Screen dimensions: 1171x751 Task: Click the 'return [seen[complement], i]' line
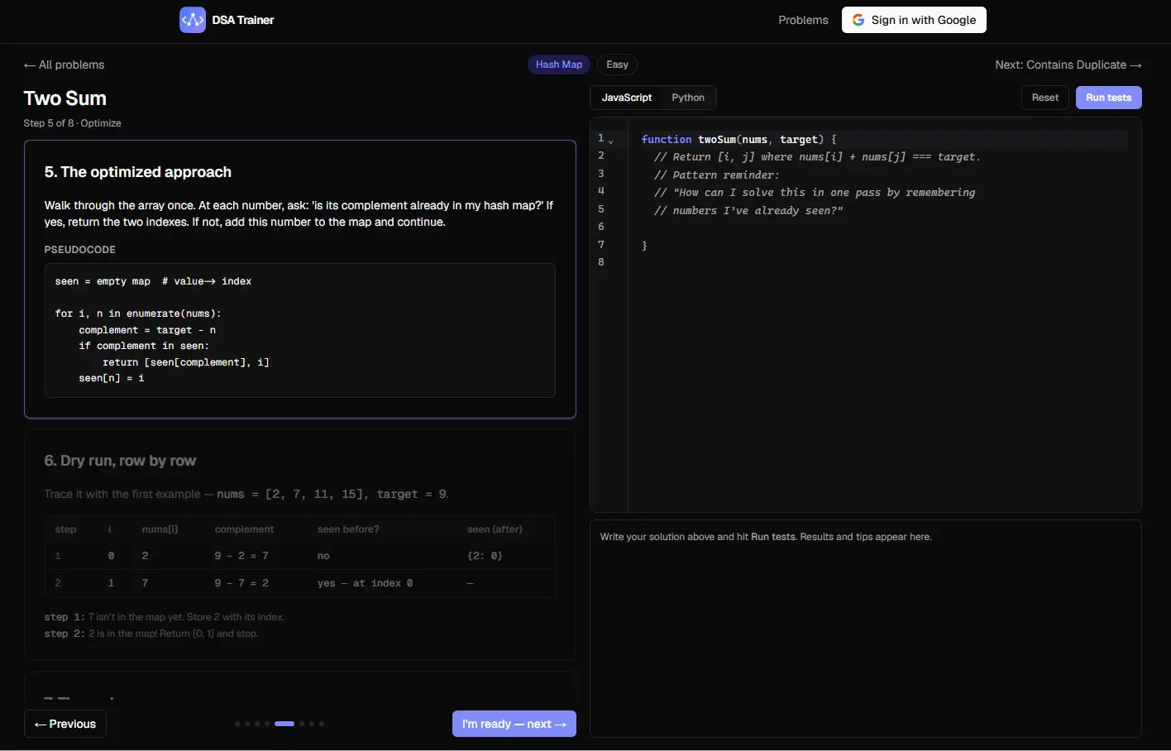pos(186,362)
